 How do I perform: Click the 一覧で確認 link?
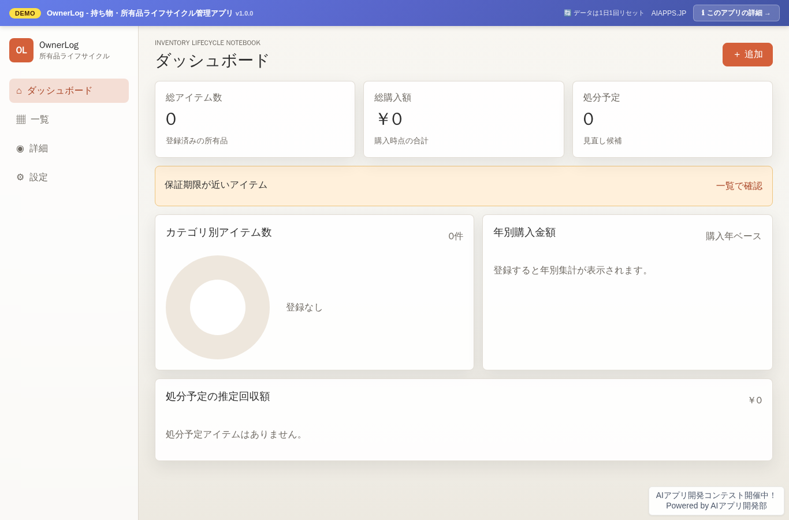(739, 186)
